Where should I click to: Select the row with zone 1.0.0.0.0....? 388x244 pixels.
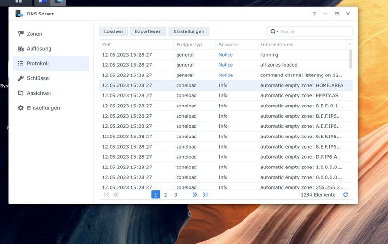pyautogui.click(x=226, y=167)
